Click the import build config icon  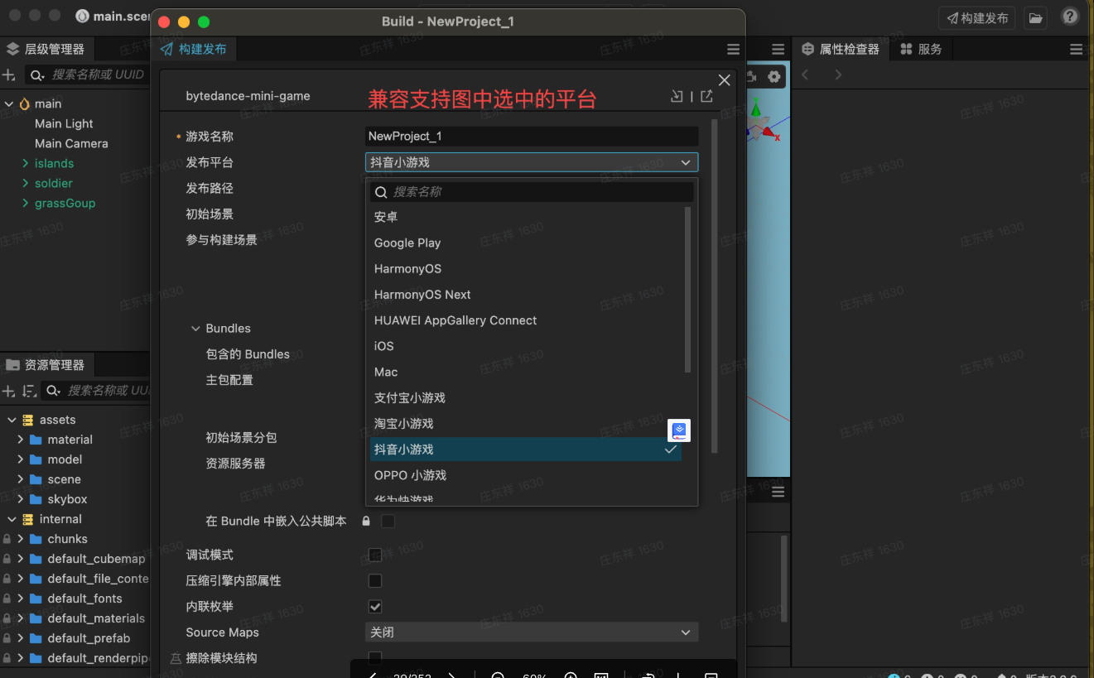coord(677,96)
